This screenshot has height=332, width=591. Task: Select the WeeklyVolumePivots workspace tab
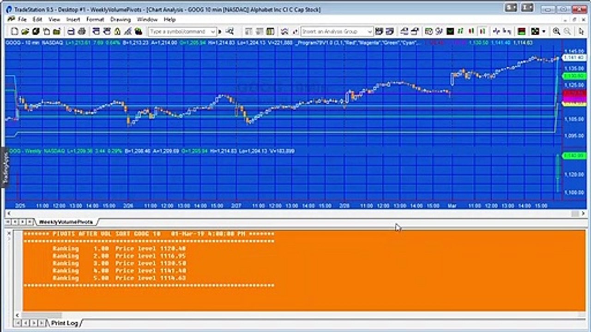(66, 222)
